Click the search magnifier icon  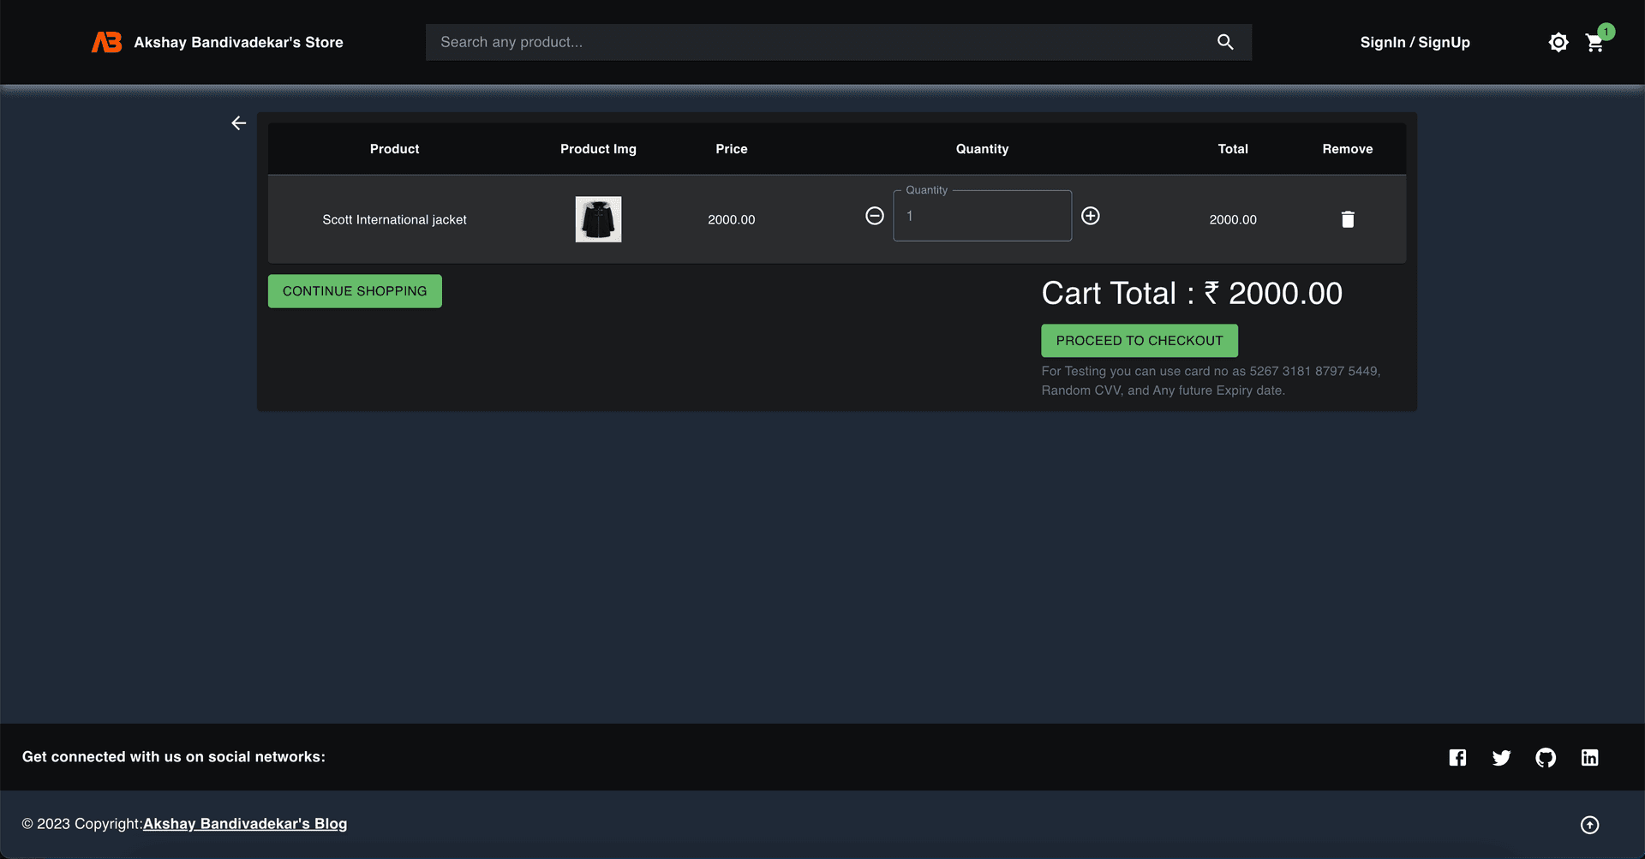(1225, 42)
